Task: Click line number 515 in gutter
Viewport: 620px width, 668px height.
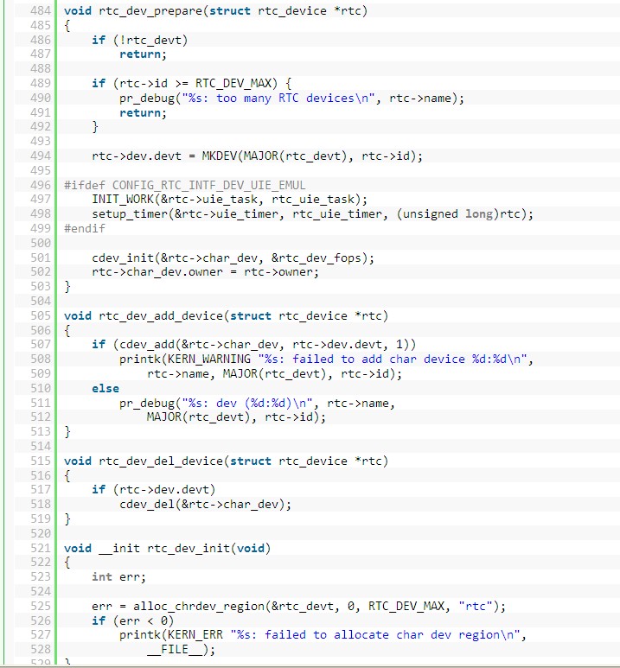Action: (41, 461)
